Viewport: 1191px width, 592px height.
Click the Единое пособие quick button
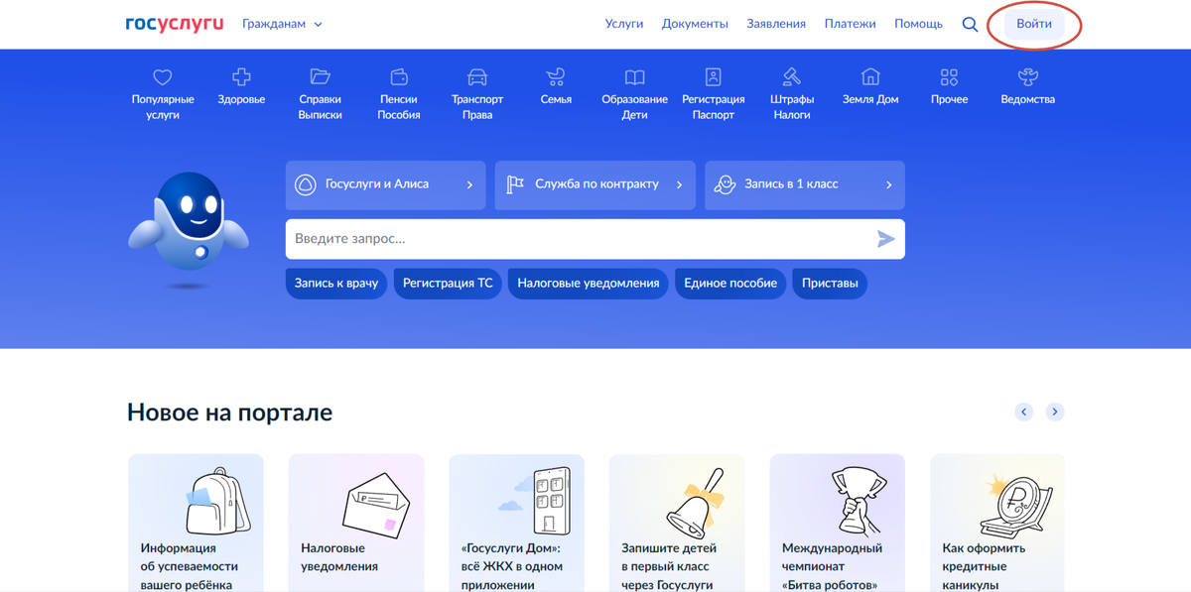(730, 284)
